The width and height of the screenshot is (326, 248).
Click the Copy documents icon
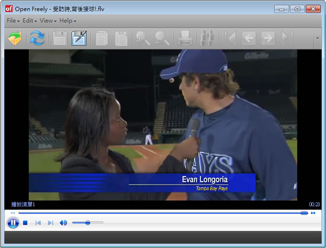pos(102,38)
